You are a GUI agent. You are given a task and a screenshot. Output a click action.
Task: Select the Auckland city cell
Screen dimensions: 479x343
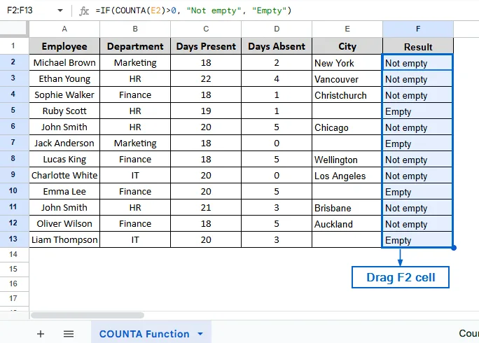347,224
